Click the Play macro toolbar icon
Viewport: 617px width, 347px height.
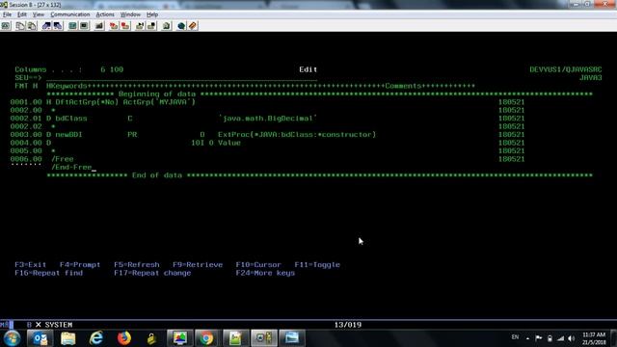[x=140, y=26]
